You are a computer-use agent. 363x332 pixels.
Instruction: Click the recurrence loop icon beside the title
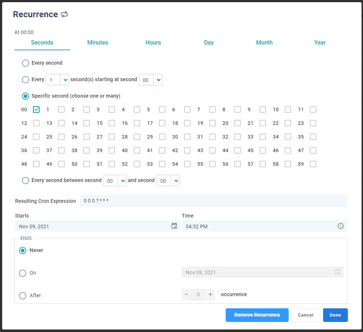pos(64,14)
